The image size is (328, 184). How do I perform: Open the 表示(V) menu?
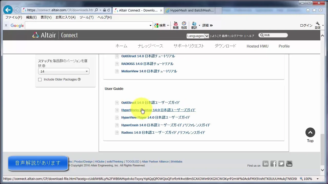coord(46,17)
